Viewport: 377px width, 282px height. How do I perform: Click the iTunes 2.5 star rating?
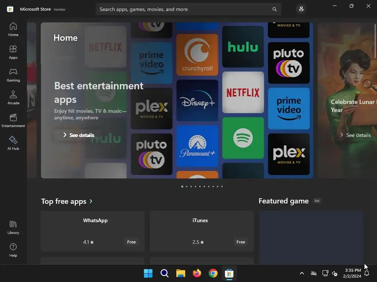198,242
